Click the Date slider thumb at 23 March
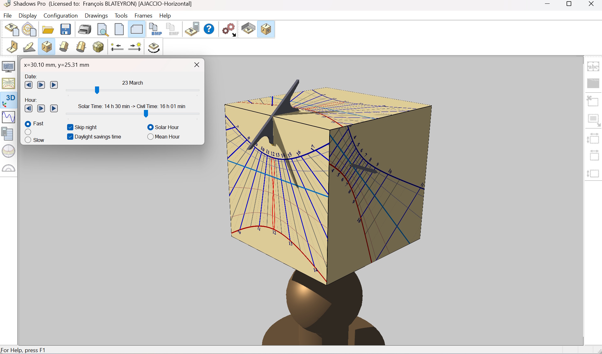This screenshot has width=602, height=354. click(x=97, y=90)
